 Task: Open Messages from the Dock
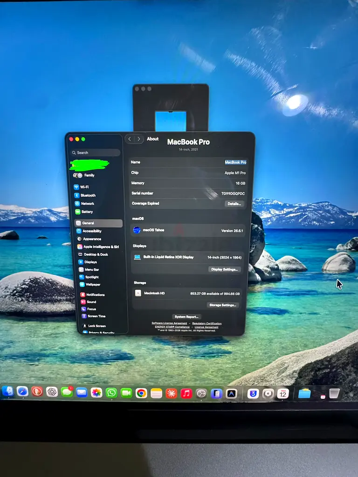tap(67, 392)
